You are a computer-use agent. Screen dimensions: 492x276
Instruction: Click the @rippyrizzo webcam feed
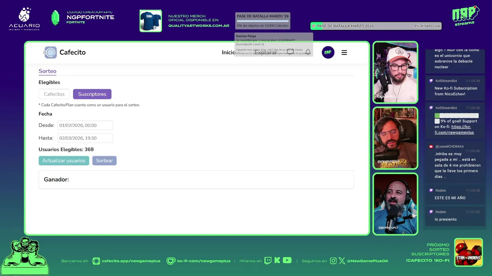tap(395, 138)
